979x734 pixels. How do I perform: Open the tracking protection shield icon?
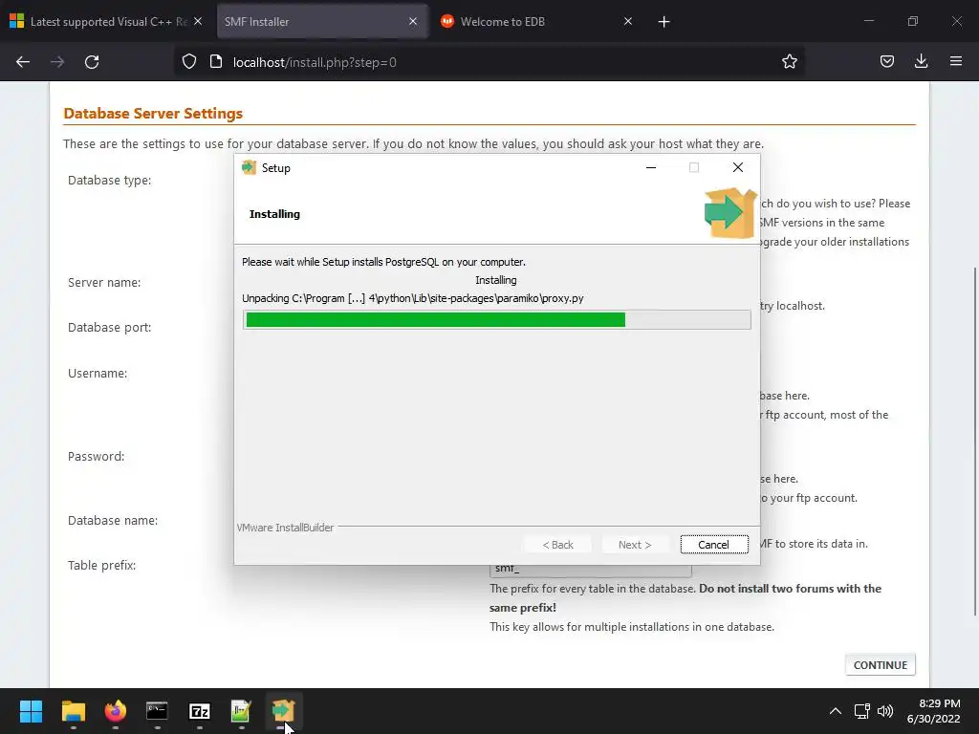coord(189,62)
